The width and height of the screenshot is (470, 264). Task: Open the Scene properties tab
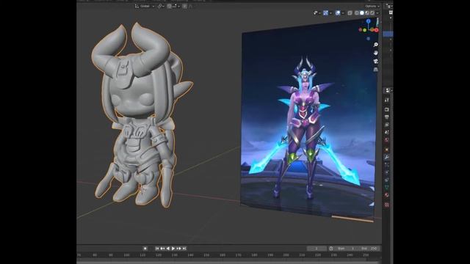tap(387, 132)
